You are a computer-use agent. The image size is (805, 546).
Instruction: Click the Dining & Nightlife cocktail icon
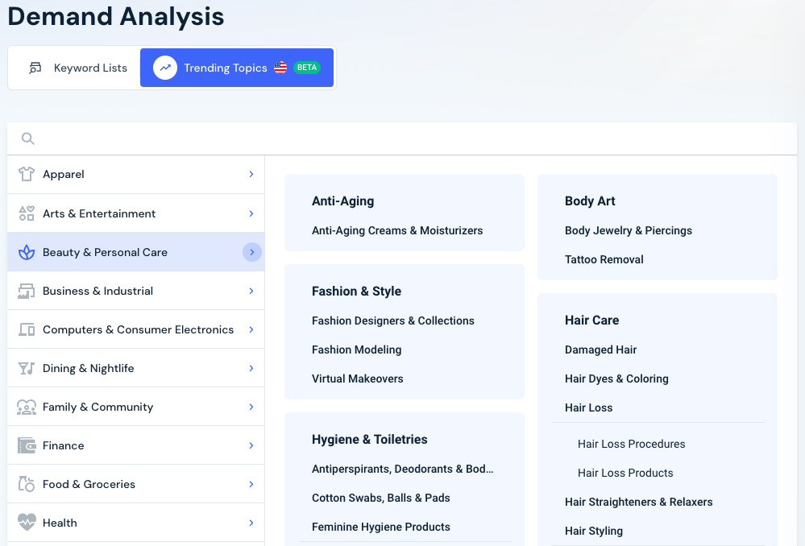[26, 369]
